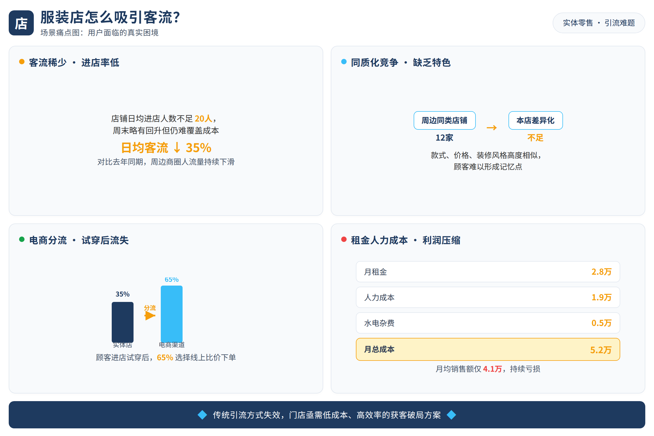Click the 电商渠道 axis label
Viewport: 654px width, 436px height.
click(172, 345)
